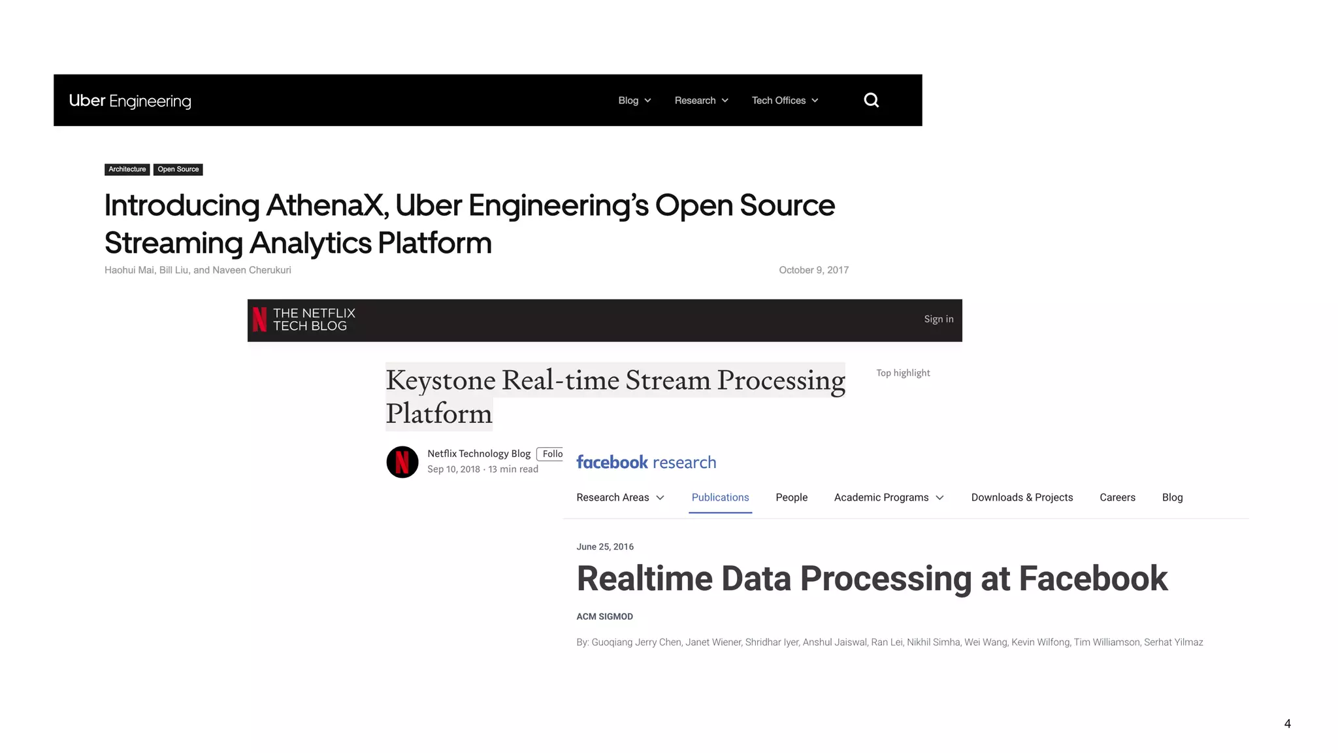Viewport: 1338px width, 753px height.
Task: Open the Downloads & Projects tab
Action: pyautogui.click(x=1022, y=497)
